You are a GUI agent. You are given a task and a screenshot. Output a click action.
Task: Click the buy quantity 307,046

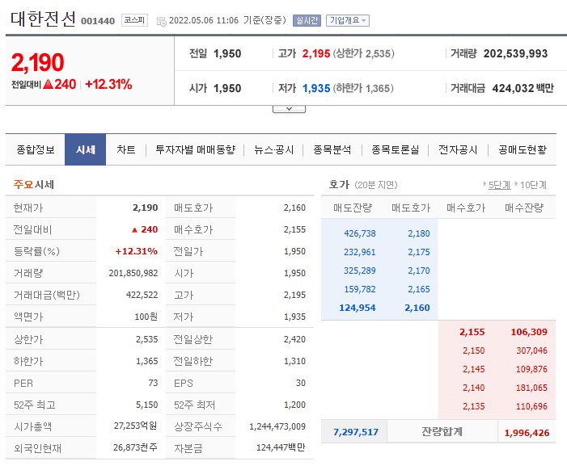531,350
